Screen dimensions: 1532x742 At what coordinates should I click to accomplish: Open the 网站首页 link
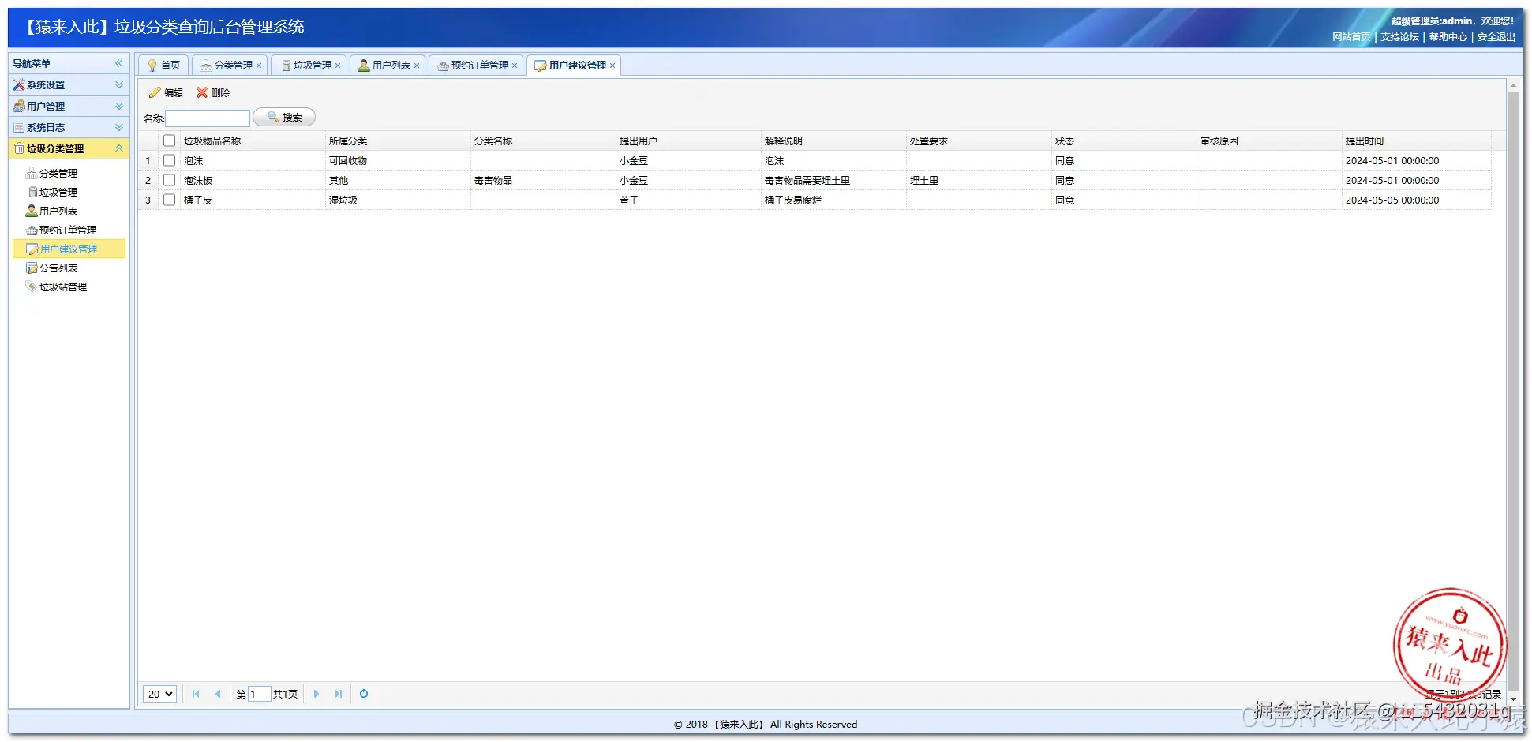point(1351,37)
